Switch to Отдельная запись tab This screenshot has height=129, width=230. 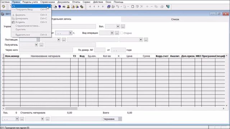(x=61, y=19)
